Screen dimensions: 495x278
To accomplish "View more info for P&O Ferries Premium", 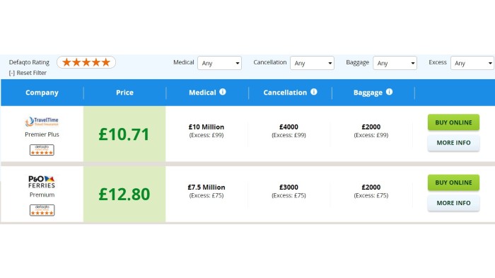I will 454,203.
